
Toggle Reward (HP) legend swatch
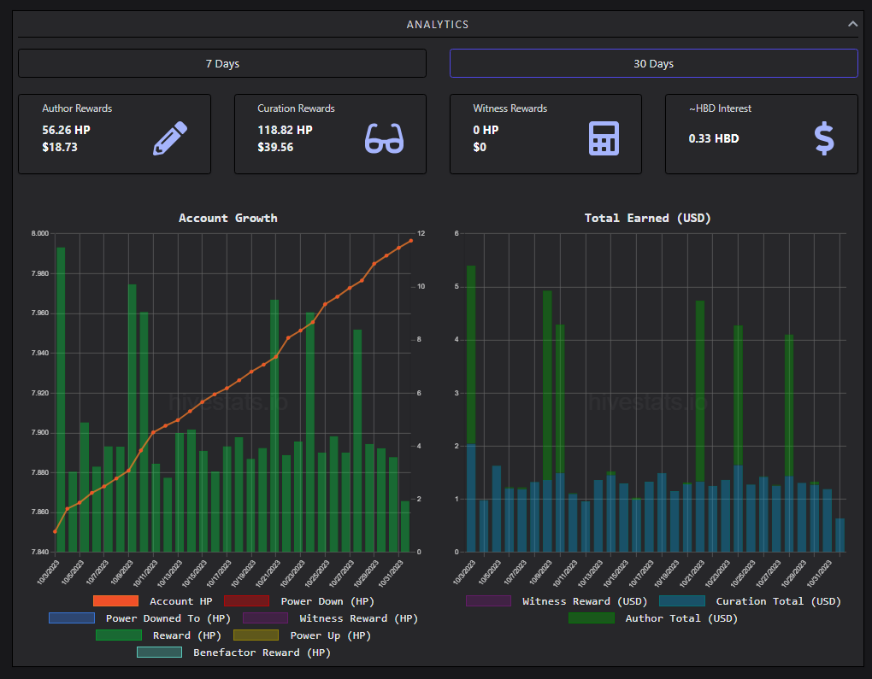[119, 635]
